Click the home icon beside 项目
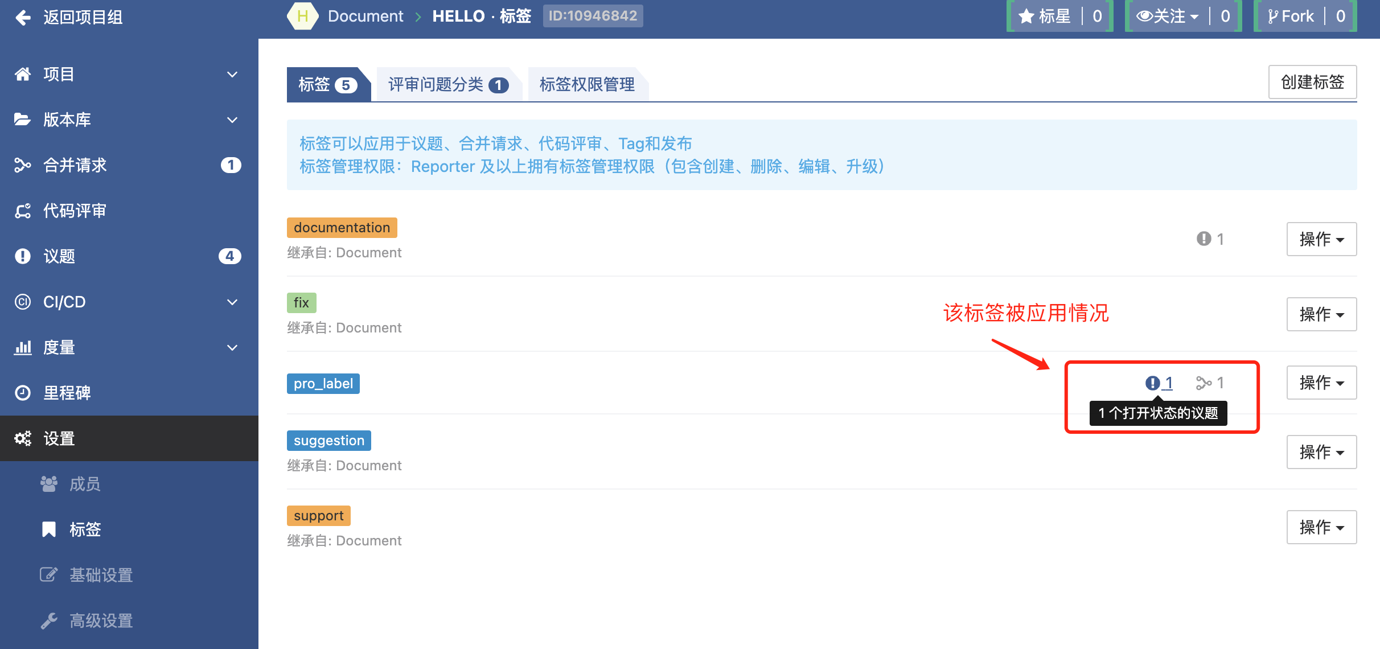 coord(23,74)
